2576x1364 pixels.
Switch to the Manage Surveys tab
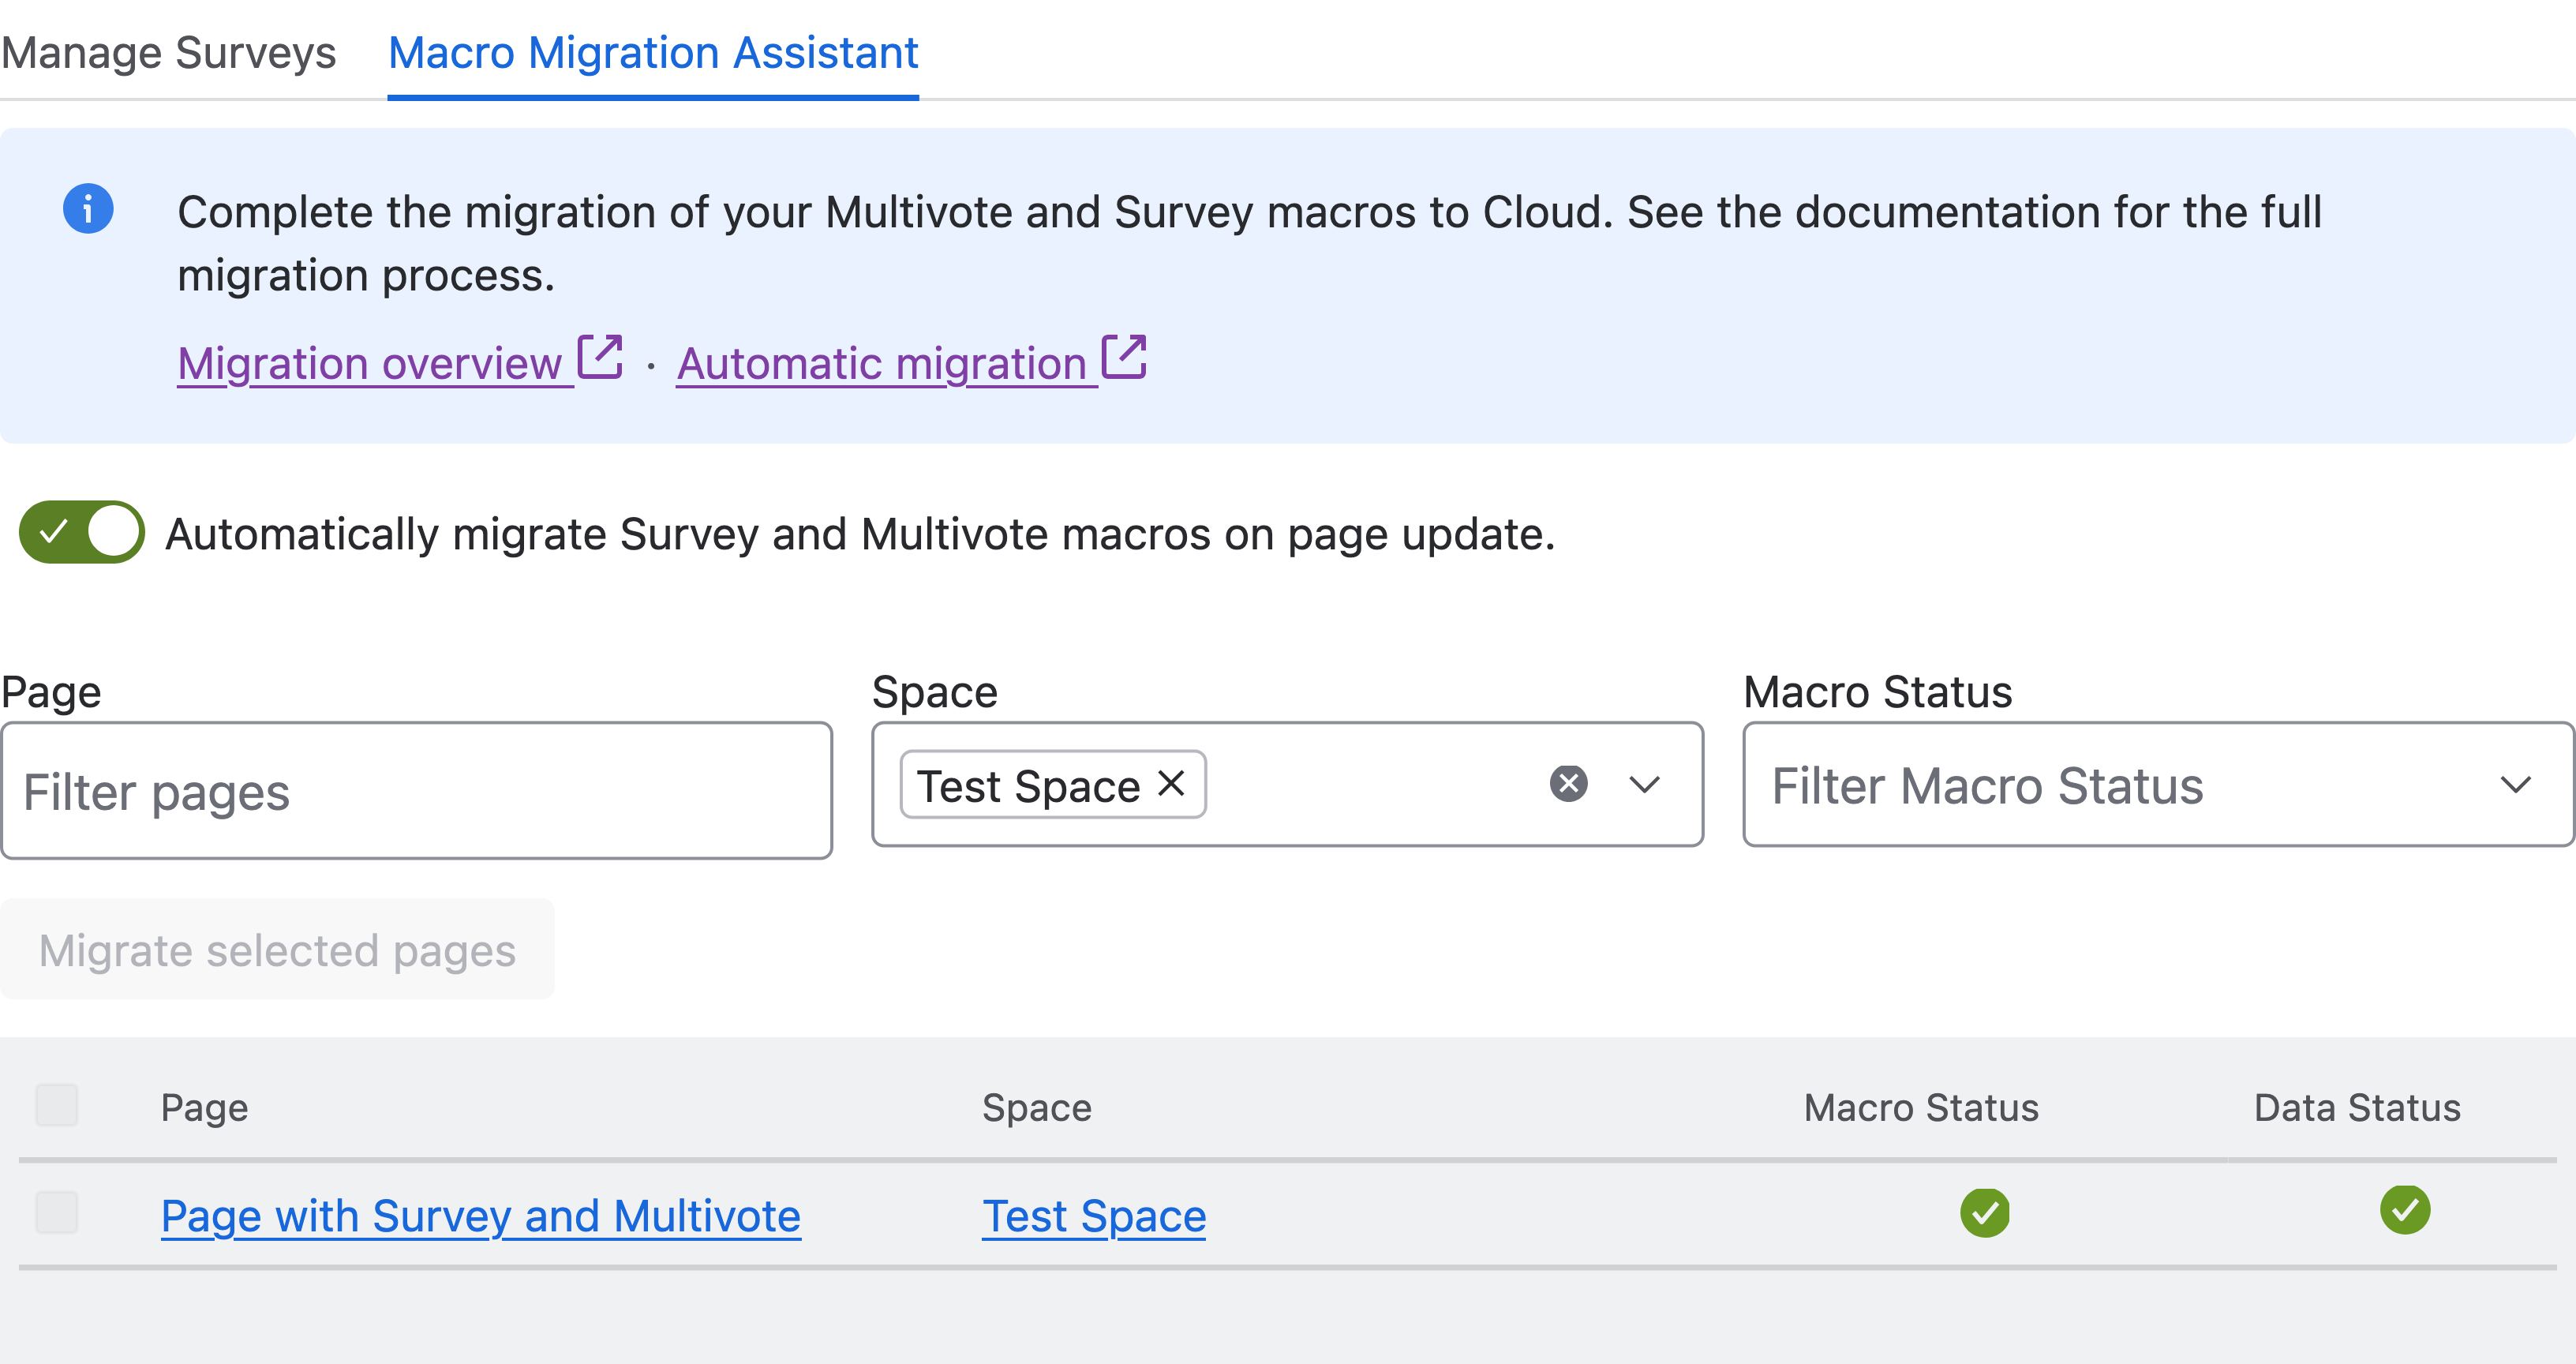pos(168,52)
